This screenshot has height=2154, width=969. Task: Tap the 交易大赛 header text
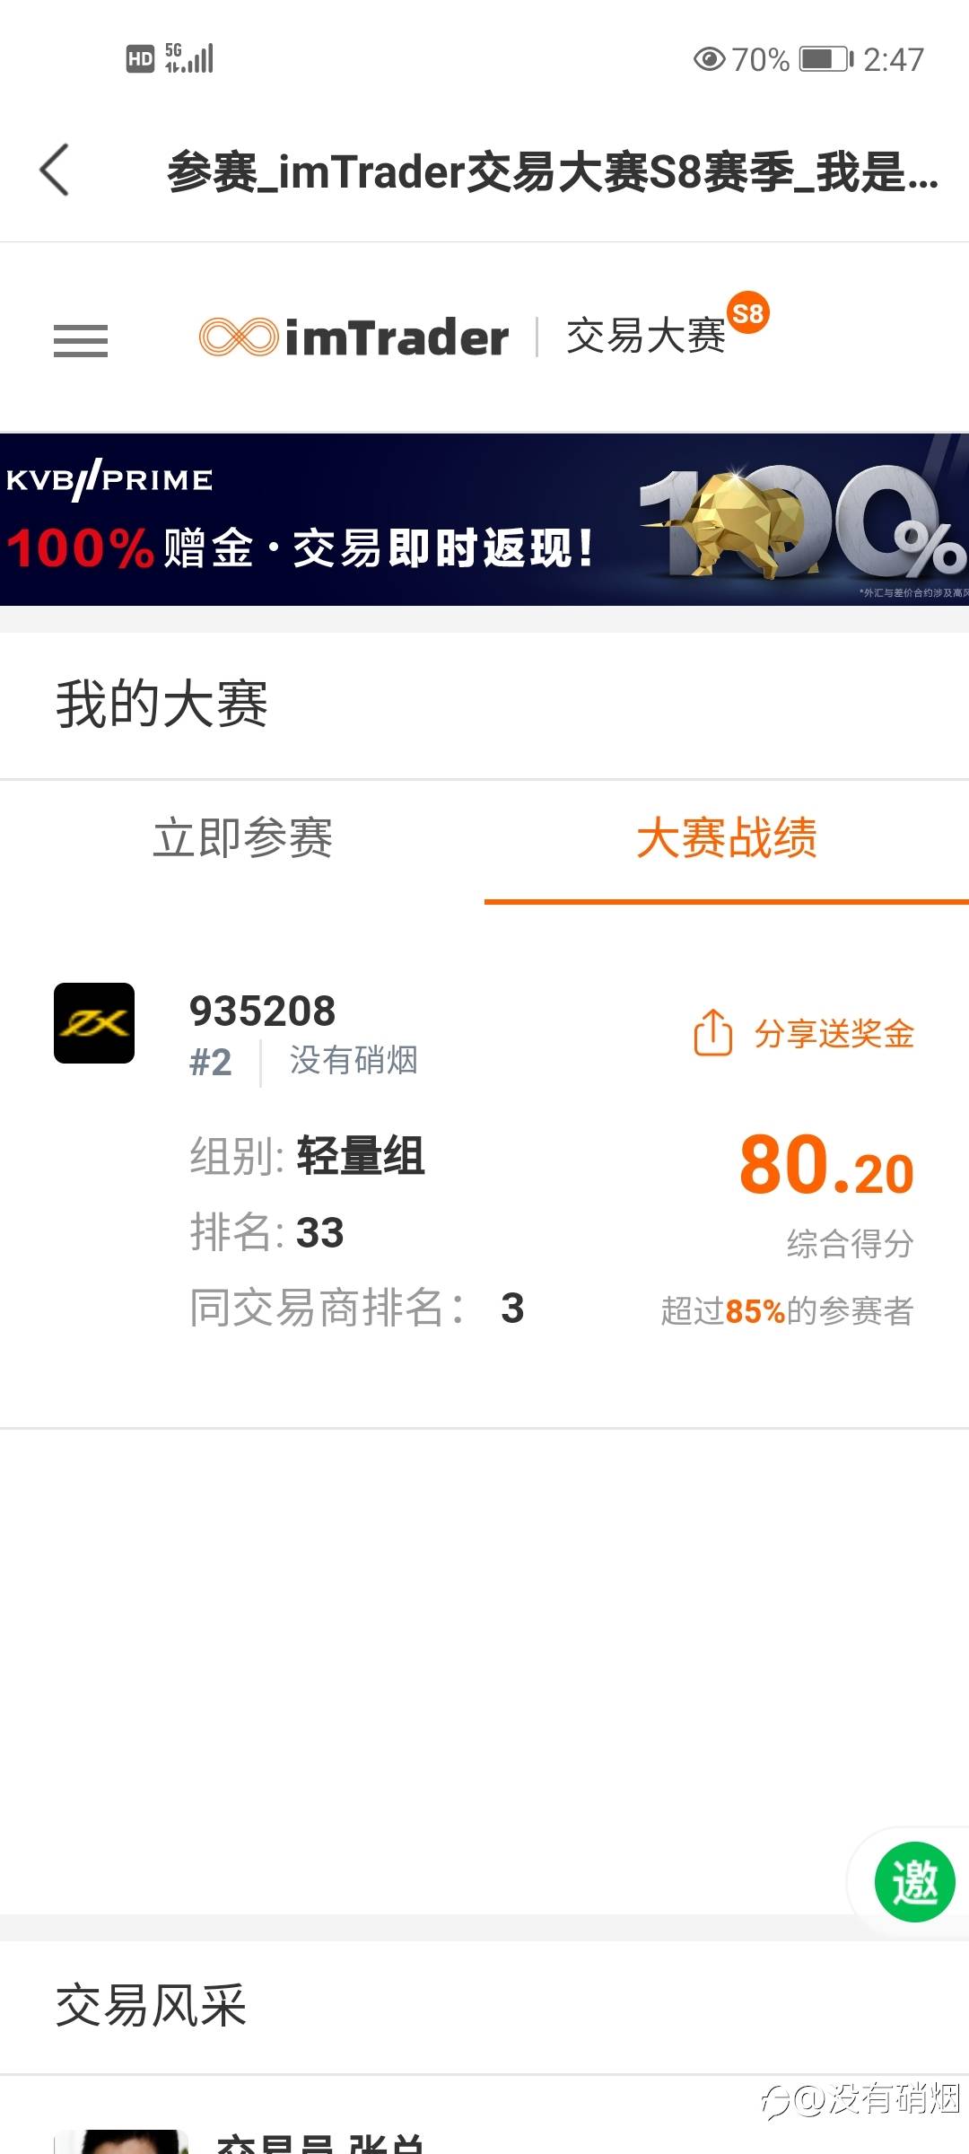(x=646, y=337)
